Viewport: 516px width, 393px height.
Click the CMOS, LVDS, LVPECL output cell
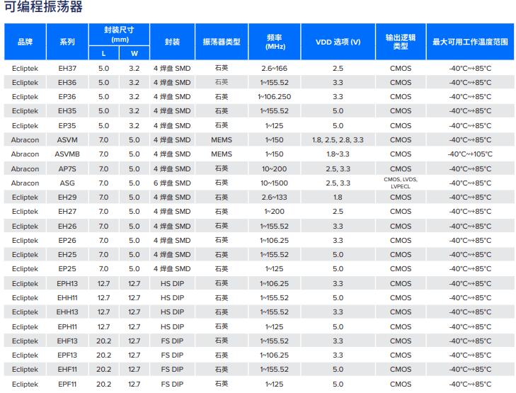[400, 183]
